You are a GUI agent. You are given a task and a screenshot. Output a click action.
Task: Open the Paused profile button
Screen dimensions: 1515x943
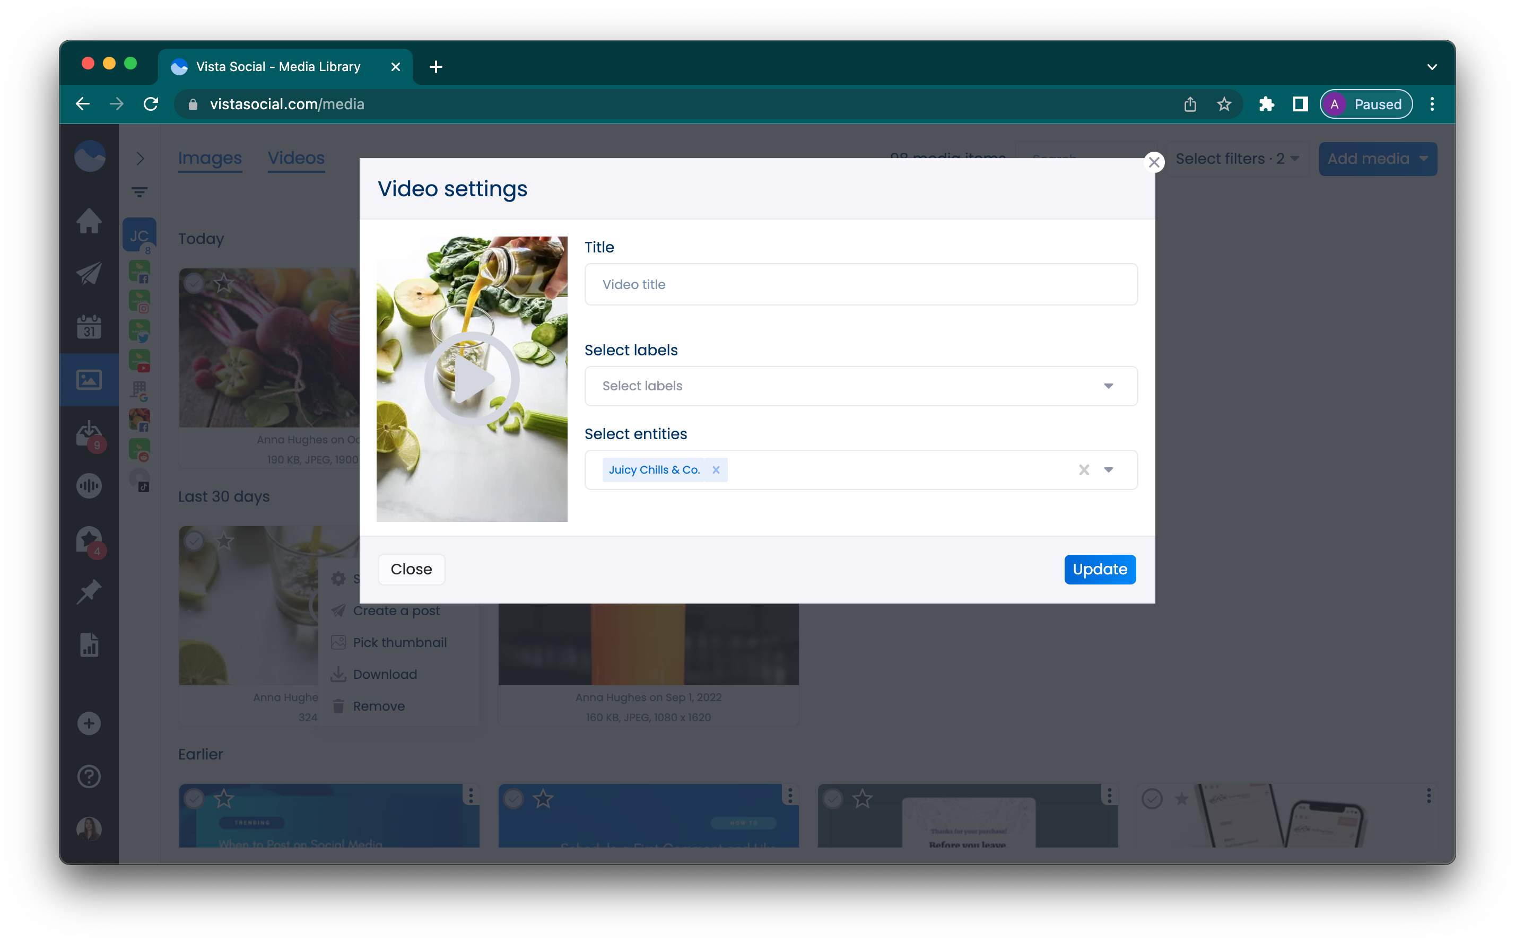click(1366, 104)
